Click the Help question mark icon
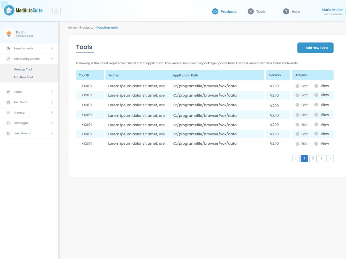 click(286, 11)
